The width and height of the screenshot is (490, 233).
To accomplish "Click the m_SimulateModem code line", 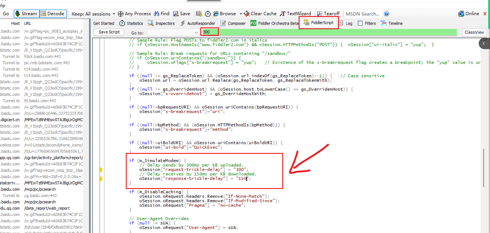I will pyautogui.click(x=158, y=161).
